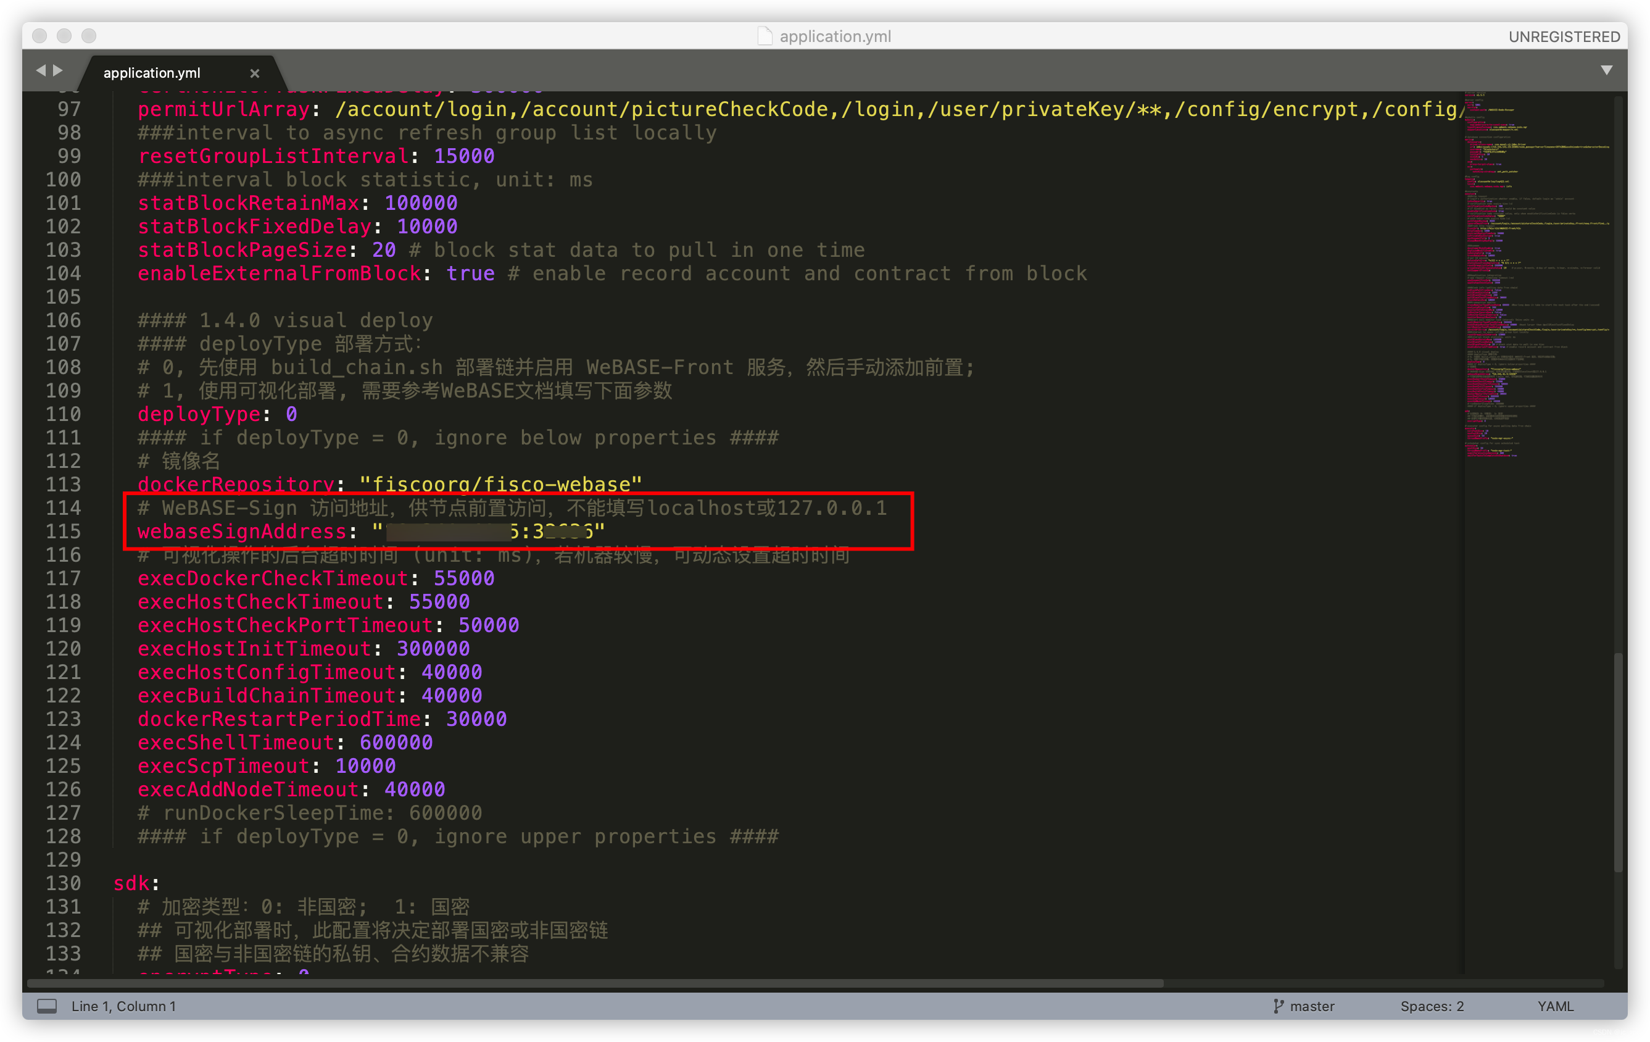This screenshot has height=1042, width=1650.
Task: Place cursor on webaseSignAddress key
Action: [242, 531]
